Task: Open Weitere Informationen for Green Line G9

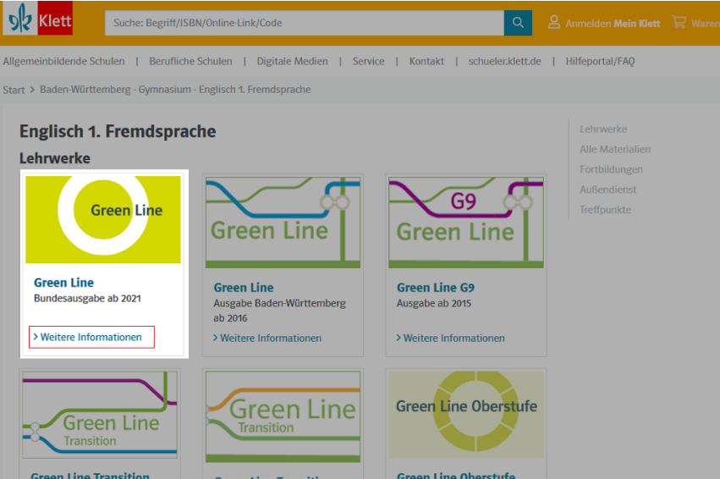Action: point(453,338)
